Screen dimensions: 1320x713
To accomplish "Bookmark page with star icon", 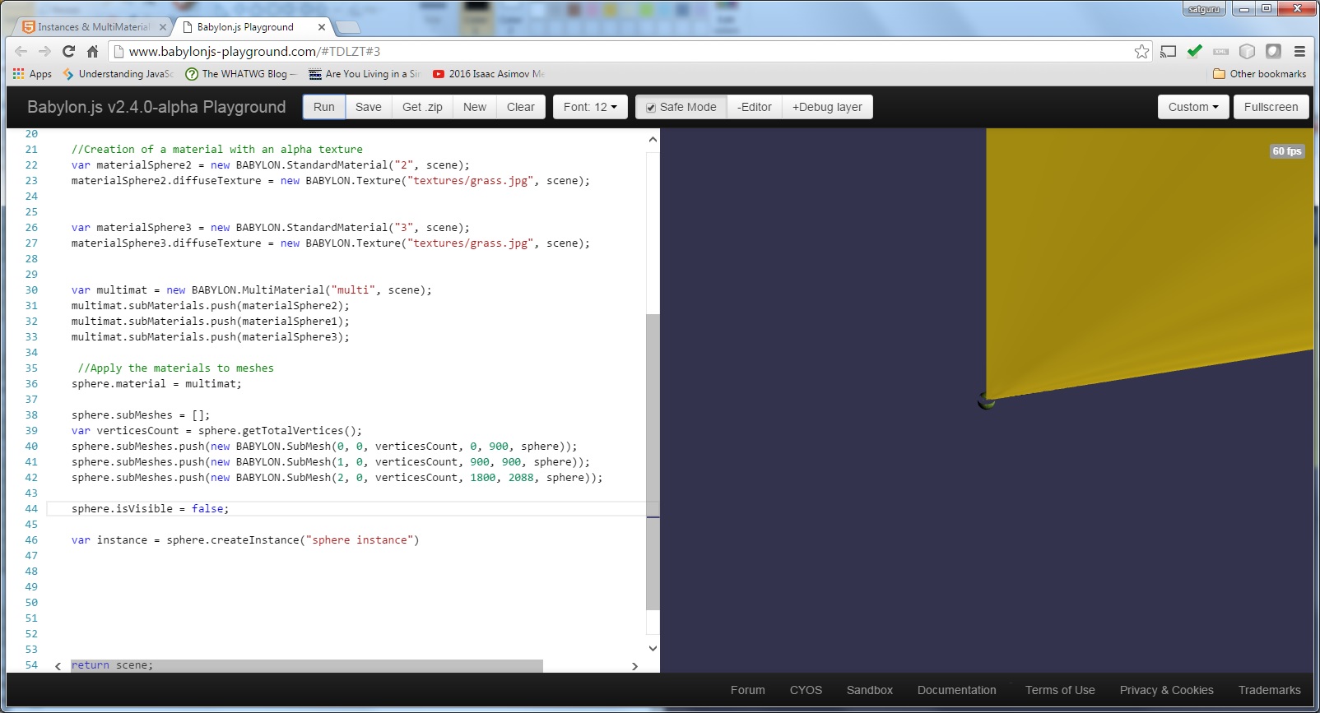I will (x=1141, y=51).
